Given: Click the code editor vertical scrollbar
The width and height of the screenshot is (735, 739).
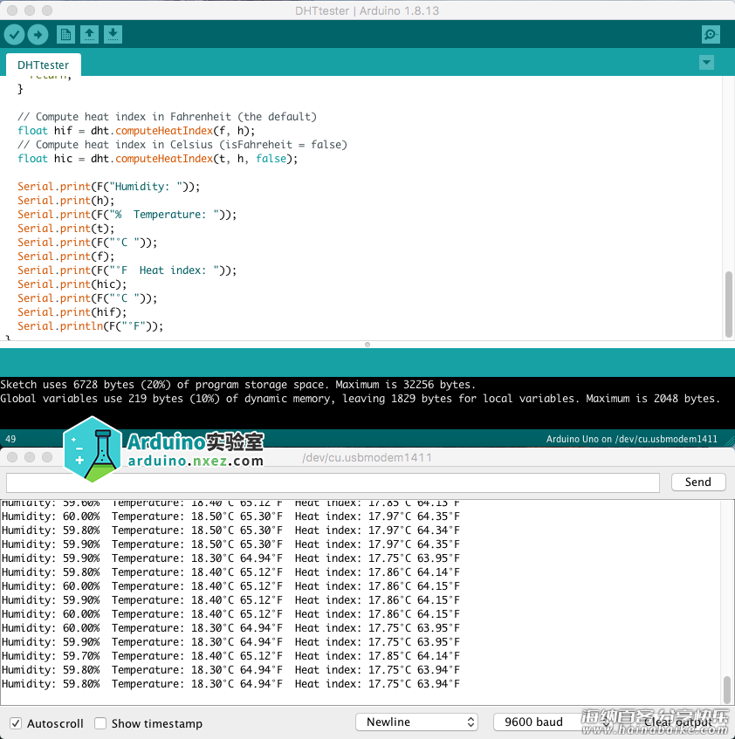Looking at the screenshot, I should [x=728, y=304].
